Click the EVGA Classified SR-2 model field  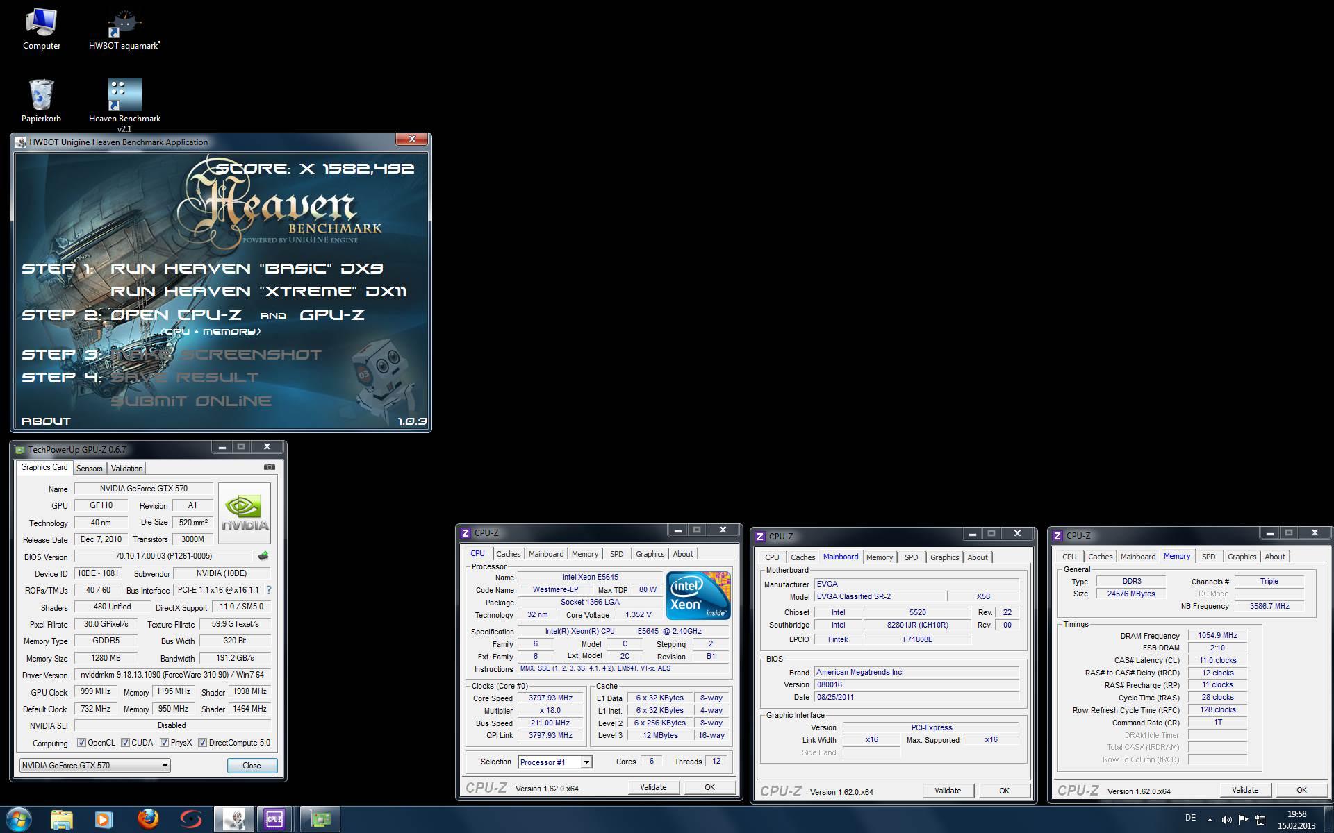[x=880, y=596]
